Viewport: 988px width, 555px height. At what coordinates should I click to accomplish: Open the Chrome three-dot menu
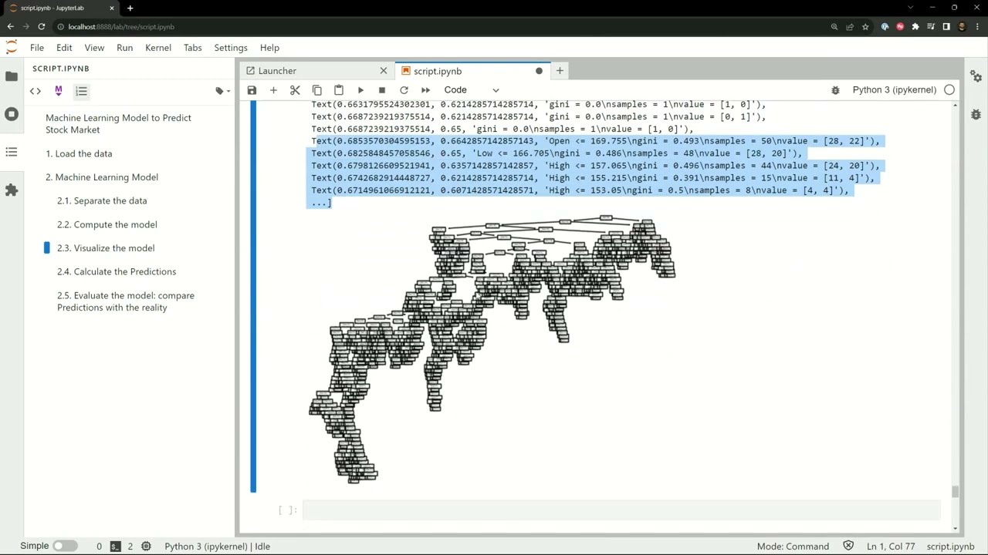pos(977,26)
